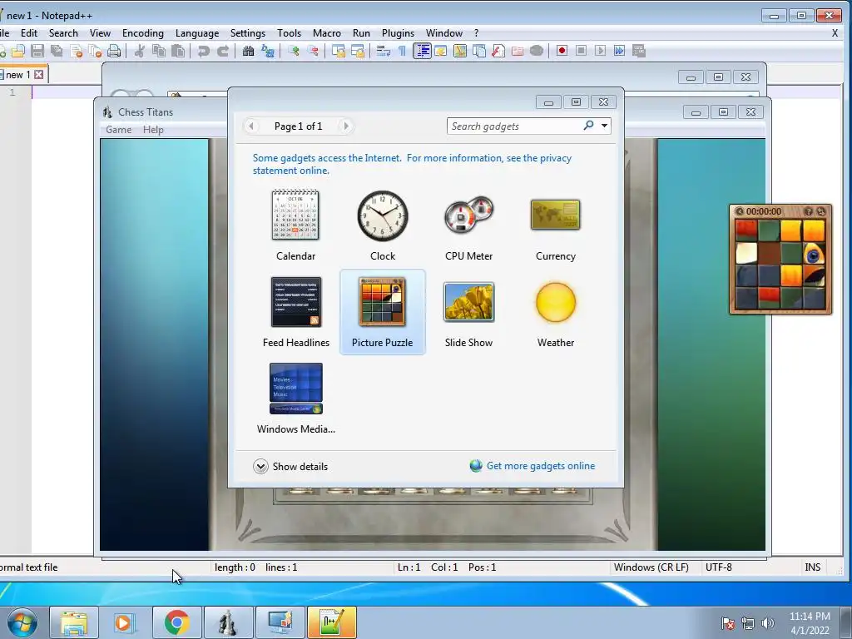Select the Calendar gadget

(x=295, y=225)
